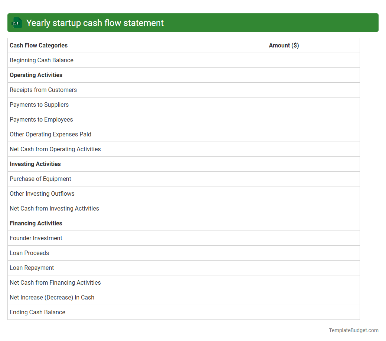Select the Founder Investment row
Screen dimensions: 386x341
pyautogui.click(x=36, y=238)
